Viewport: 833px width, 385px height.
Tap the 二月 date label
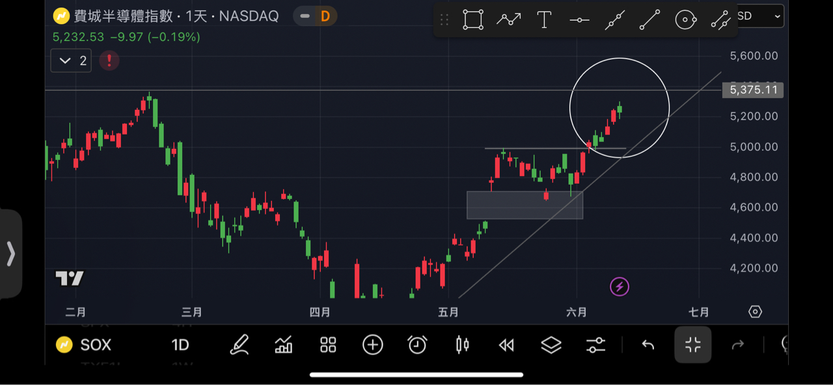(x=75, y=313)
